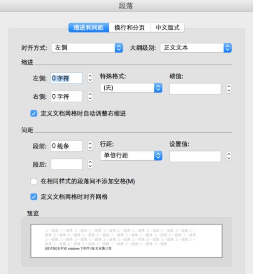Adjust the 磅值 stepper arrows
Screen dimensions: 253x274
(x=229, y=89)
